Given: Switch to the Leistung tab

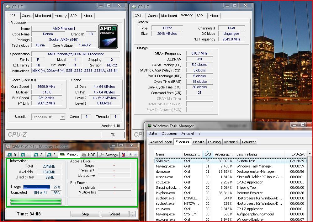Looking at the screenshot, I should (214, 142).
